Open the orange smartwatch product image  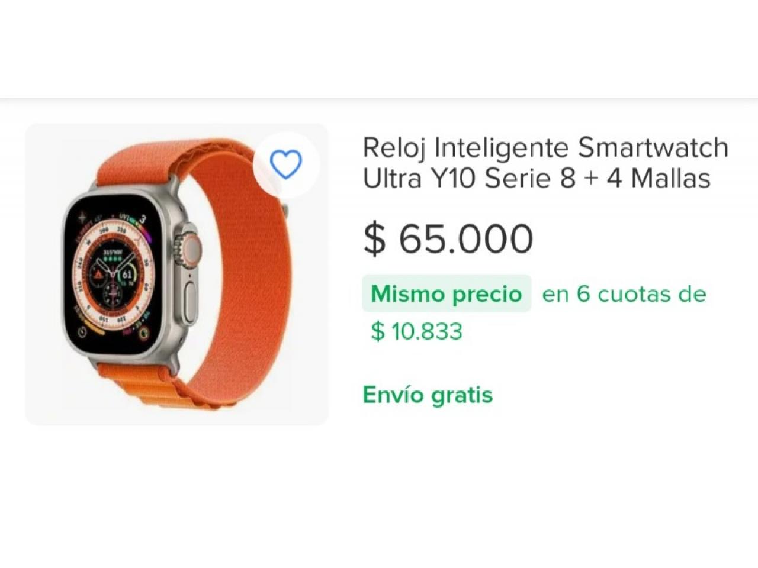pos(176,275)
